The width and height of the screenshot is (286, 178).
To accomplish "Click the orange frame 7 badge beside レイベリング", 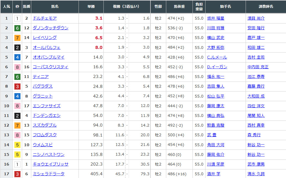I will [x=17, y=38].
